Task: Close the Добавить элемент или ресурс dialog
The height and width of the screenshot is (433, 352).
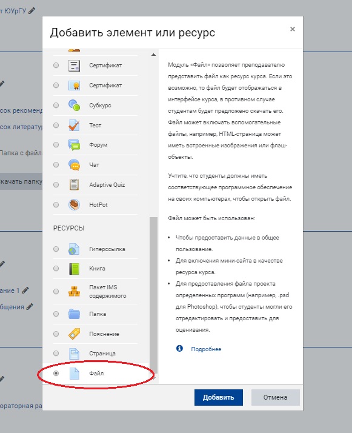Action: [293, 29]
